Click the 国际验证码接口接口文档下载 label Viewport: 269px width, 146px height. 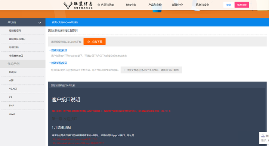pyautogui.click(x=66, y=42)
